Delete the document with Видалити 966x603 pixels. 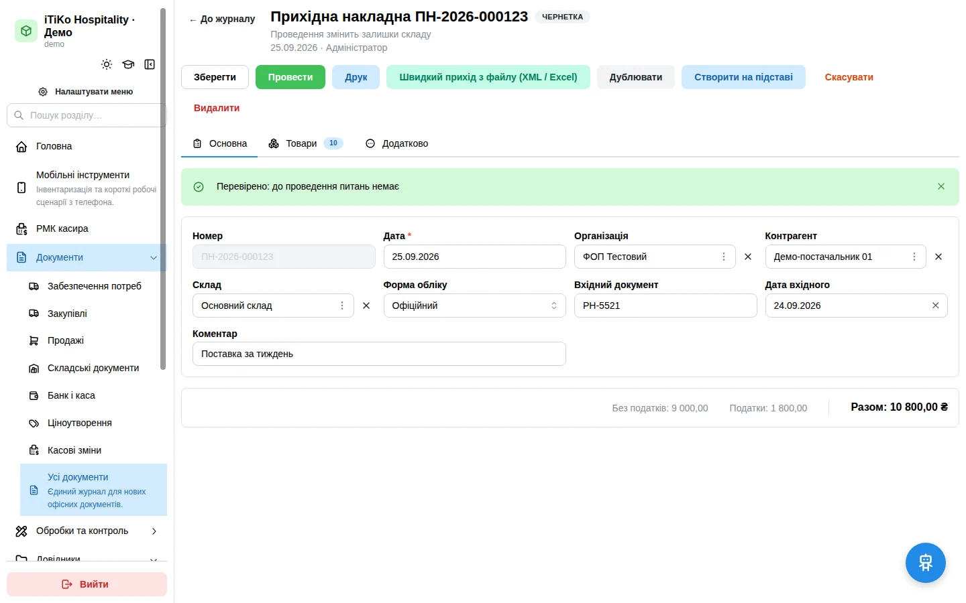217,108
